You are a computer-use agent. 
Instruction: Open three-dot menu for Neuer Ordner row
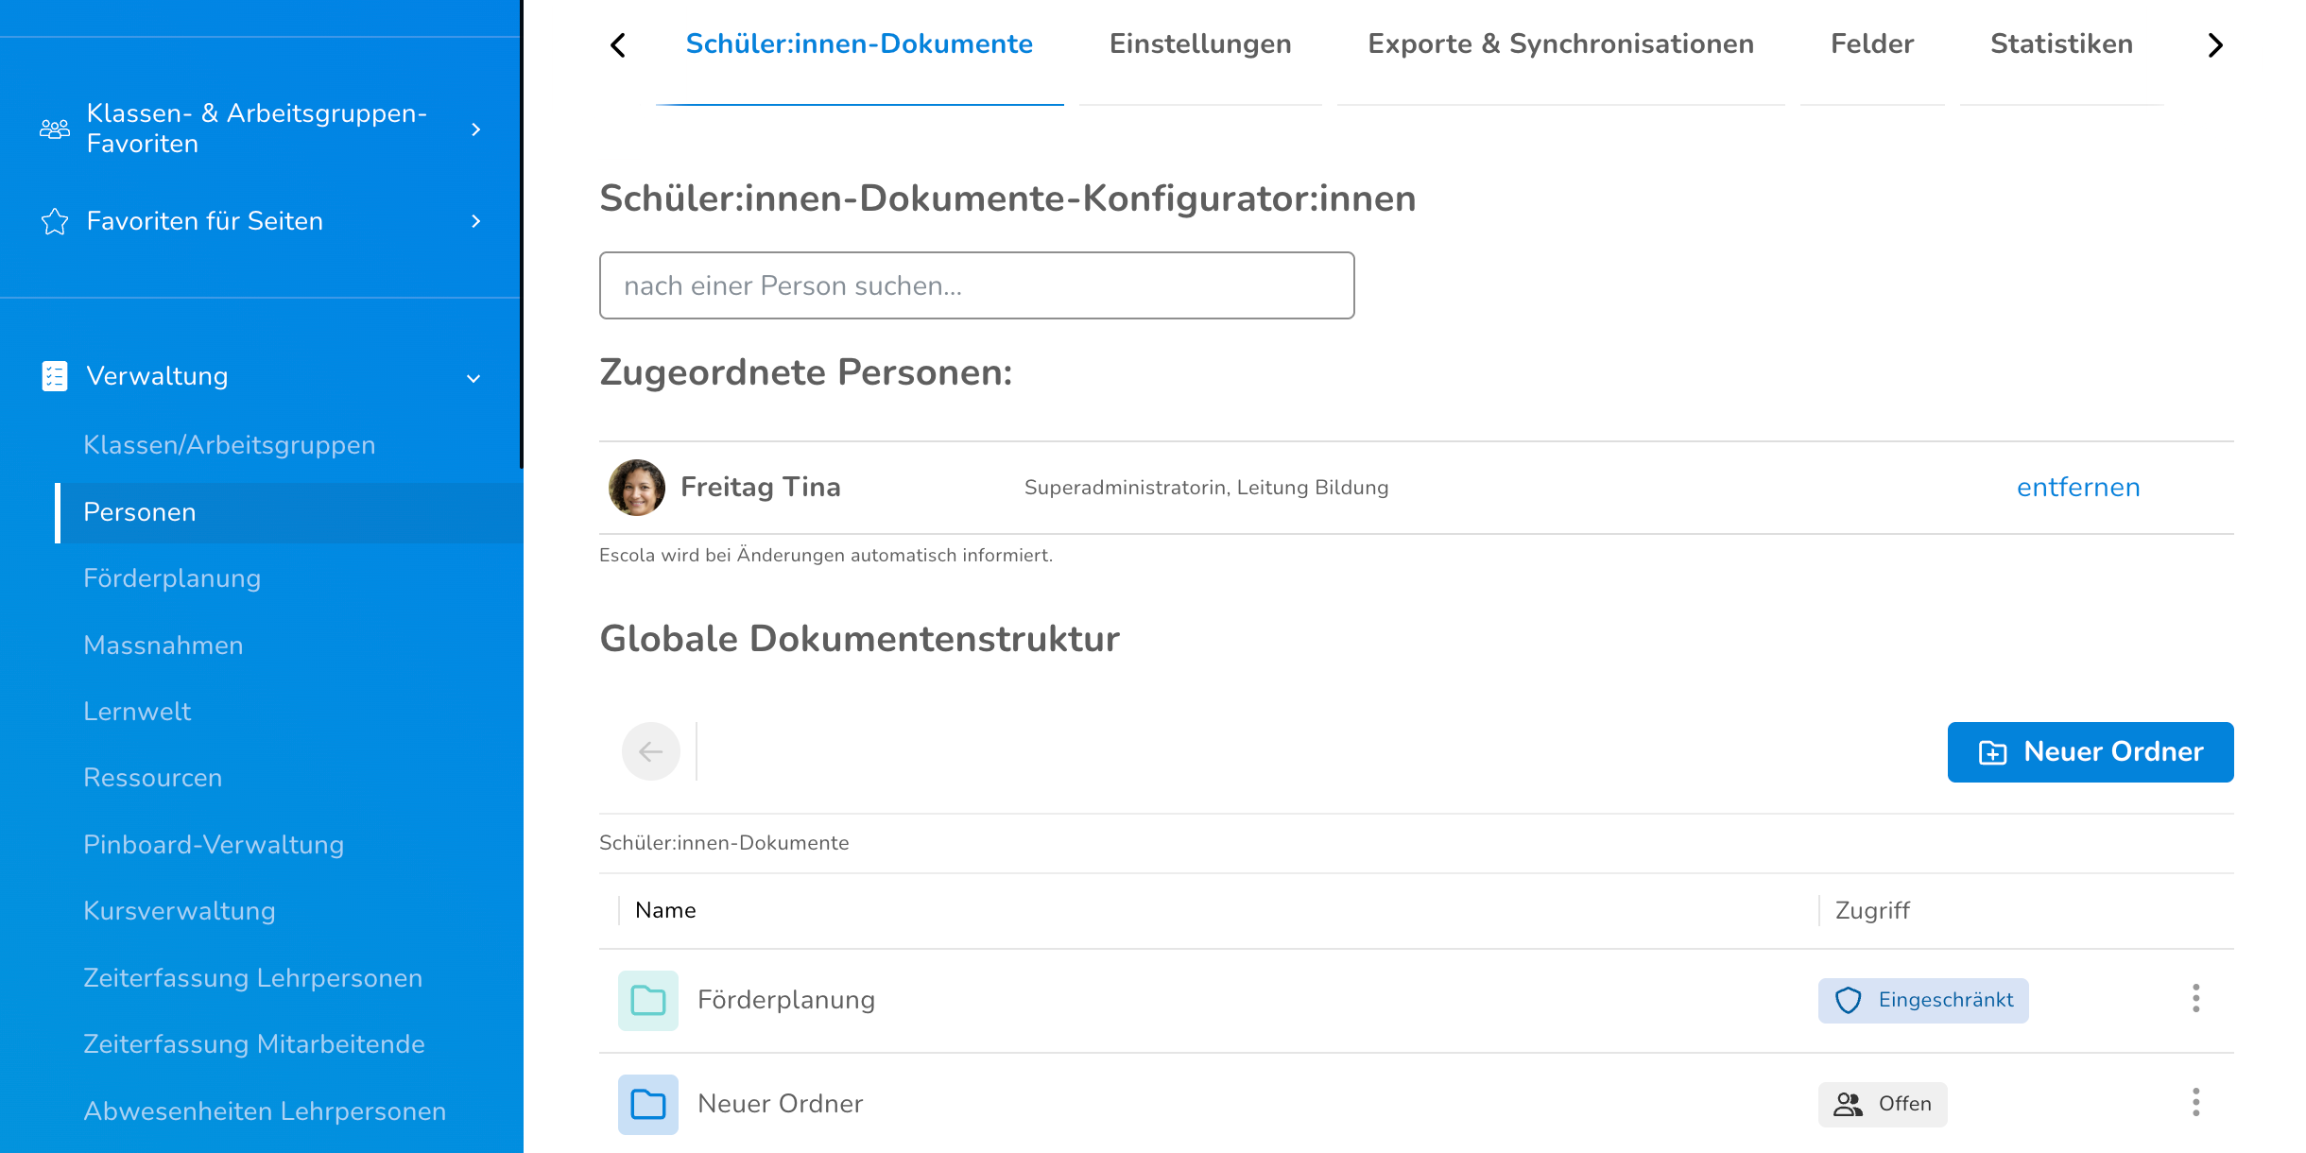click(2195, 1103)
